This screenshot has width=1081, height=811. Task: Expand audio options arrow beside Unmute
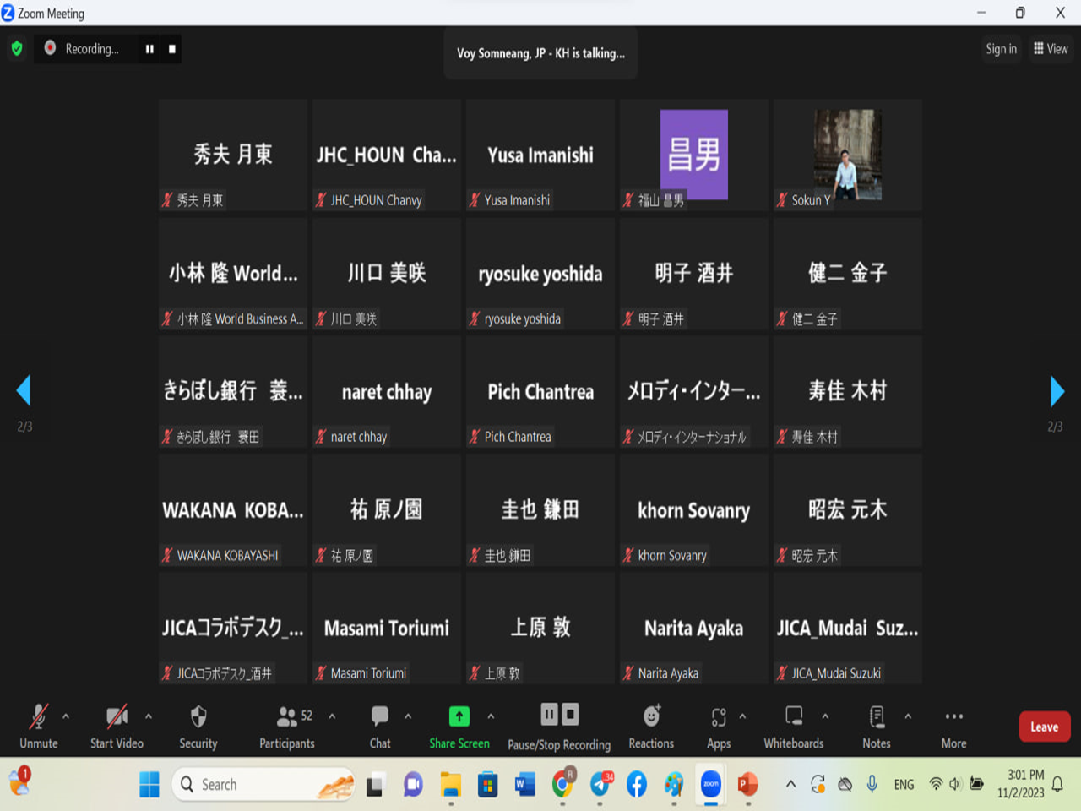coord(66,716)
